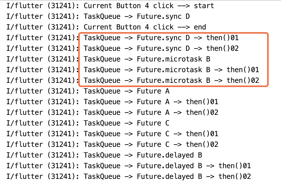This screenshot has width=281, height=187.
Task: Select the plain 'Future.sync D' log line
Action: [137, 16]
